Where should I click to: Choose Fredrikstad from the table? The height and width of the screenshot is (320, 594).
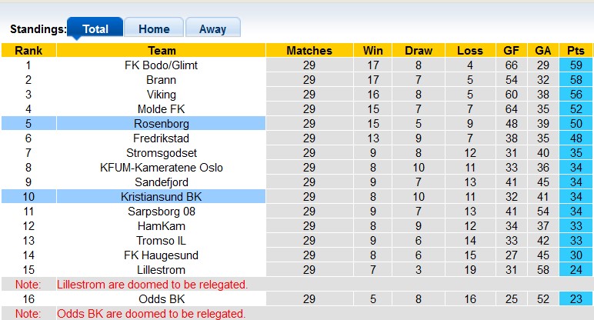click(161, 138)
